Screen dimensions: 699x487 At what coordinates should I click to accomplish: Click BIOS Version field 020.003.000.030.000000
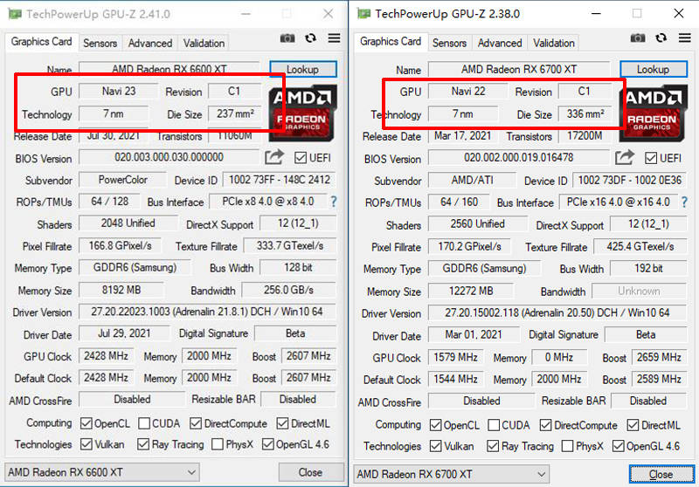point(169,157)
